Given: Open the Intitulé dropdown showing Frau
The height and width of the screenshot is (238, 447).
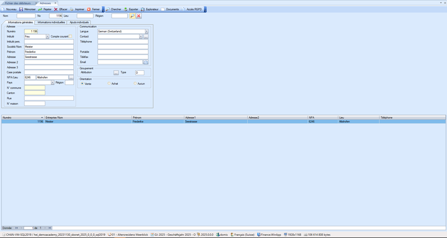Looking at the screenshot, I should coord(48,36).
